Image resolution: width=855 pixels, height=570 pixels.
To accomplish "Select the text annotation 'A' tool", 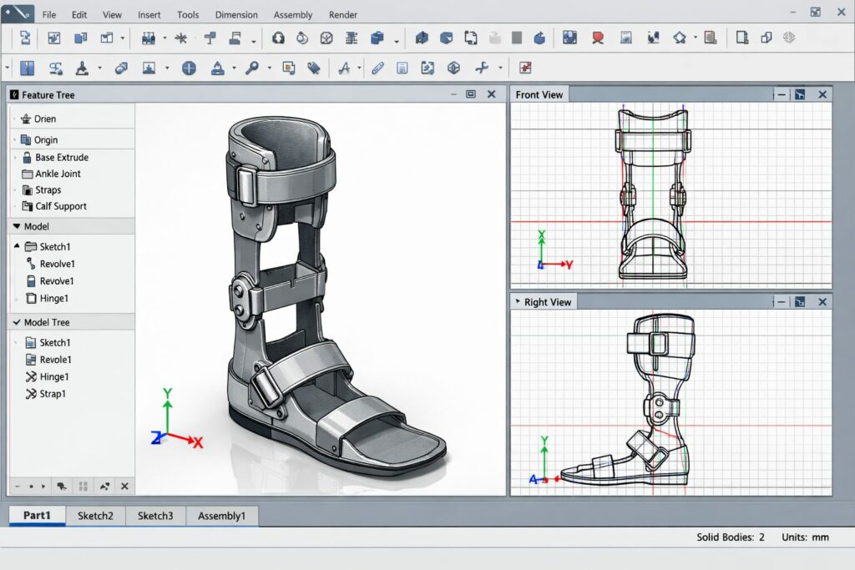I will pos(343,68).
